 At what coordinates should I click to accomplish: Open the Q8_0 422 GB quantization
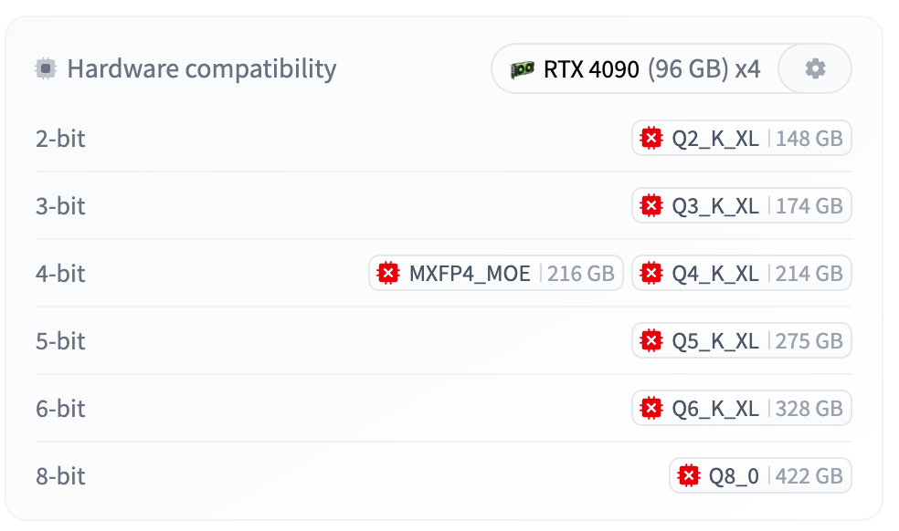(760, 476)
